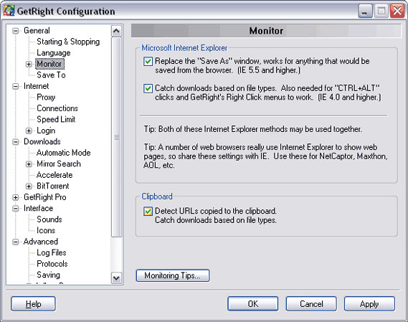This screenshot has width=408, height=322.
Task: Select the Advanced category label
Action: pos(41,242)
